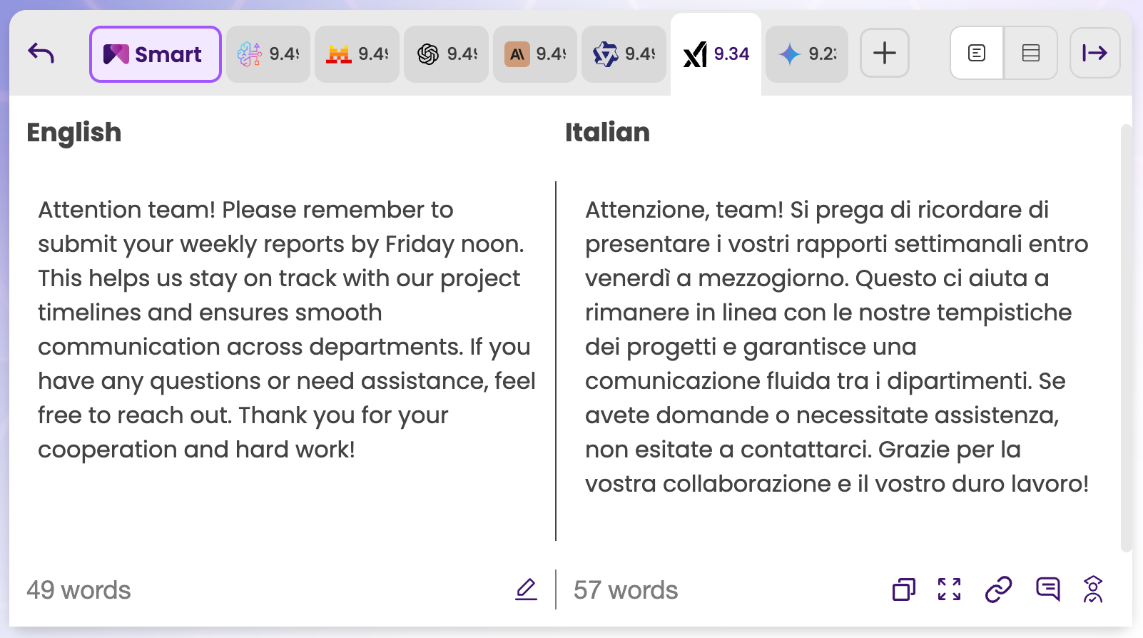This screenshot has height=638, width=1143.
Task: Expand translation to fullscreen
Action: coord(949,589)
